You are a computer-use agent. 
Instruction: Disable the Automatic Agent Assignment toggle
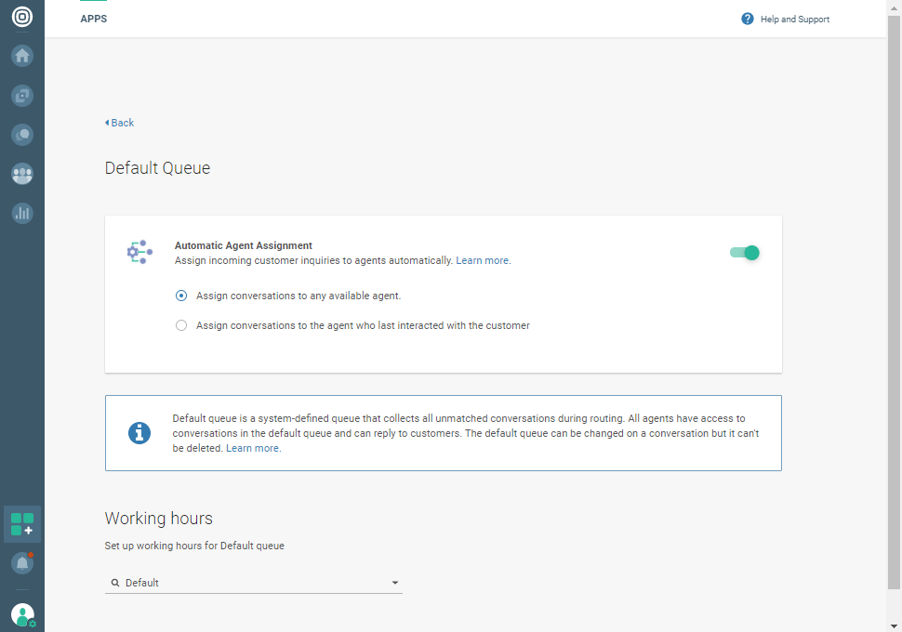(745, 253)
